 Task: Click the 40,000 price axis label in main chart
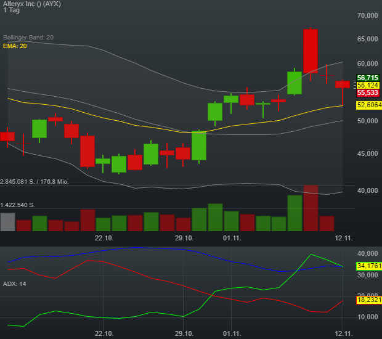pyautogui.click(x=367, y=190)
